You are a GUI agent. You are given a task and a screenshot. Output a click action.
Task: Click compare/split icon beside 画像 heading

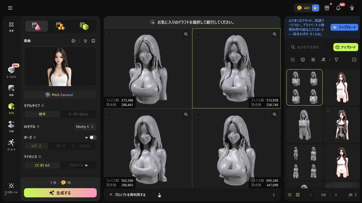[x=73, y=41]
